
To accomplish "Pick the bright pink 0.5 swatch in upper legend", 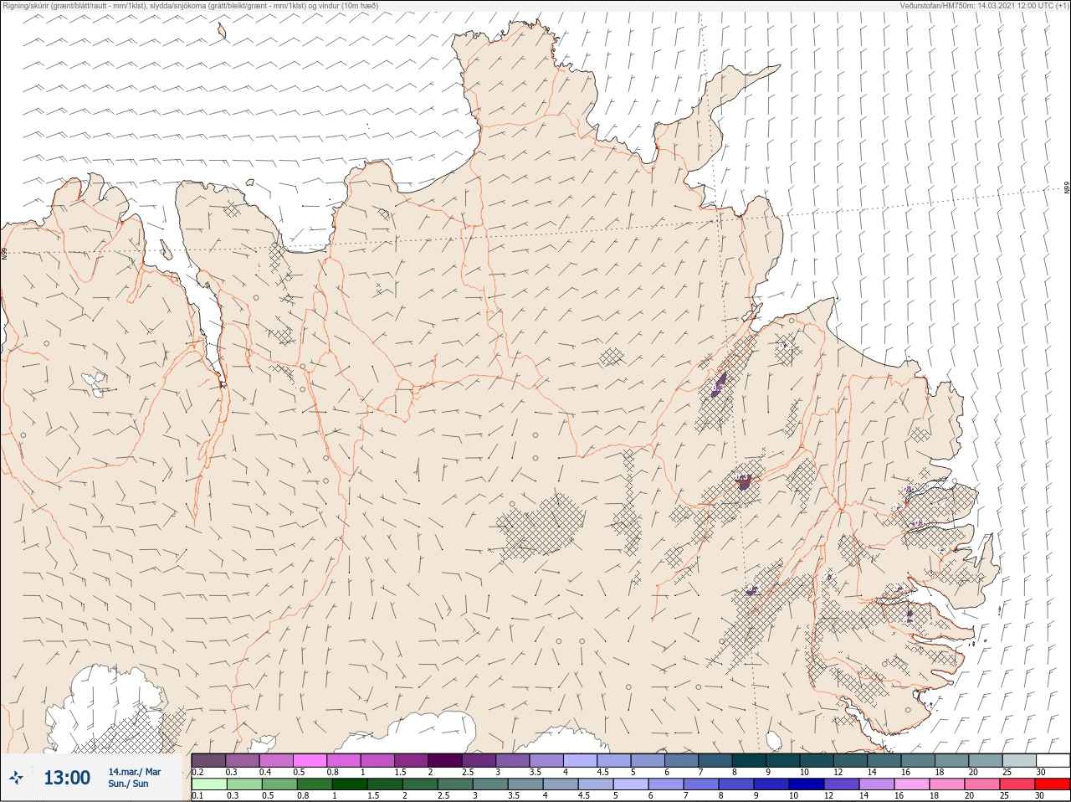I will 310,760.
